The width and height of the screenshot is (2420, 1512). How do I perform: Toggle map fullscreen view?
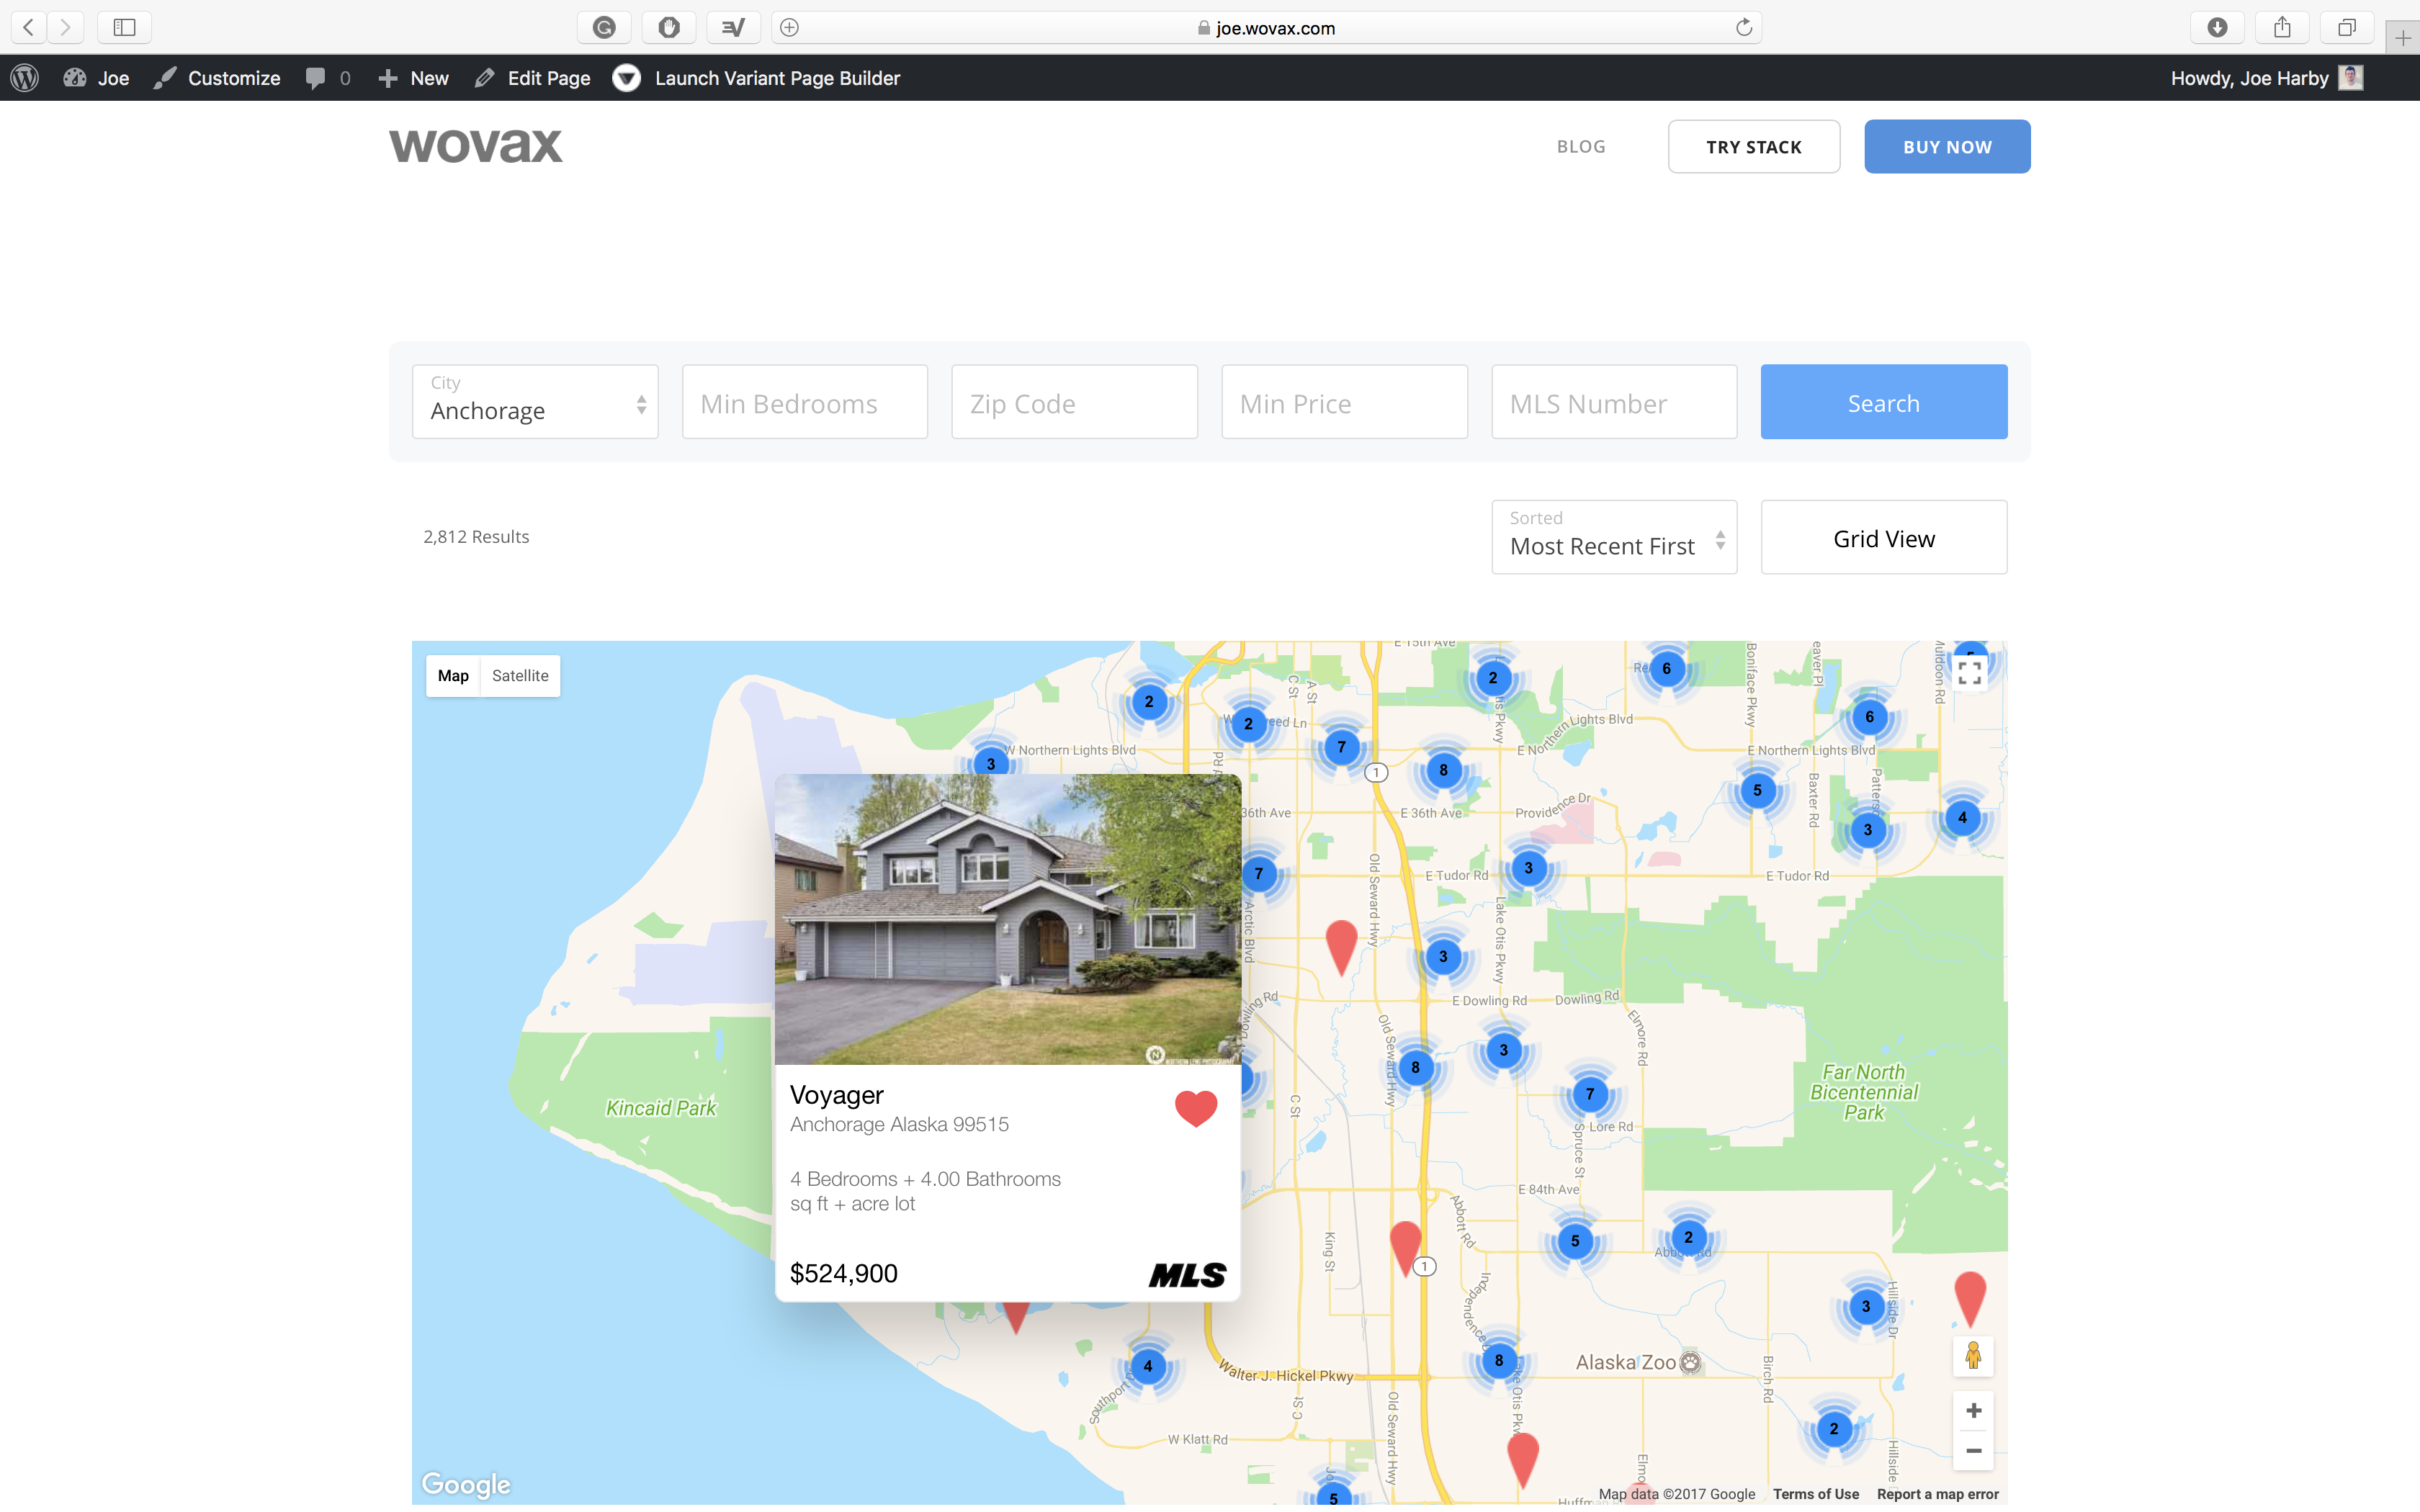point(1969,673)
